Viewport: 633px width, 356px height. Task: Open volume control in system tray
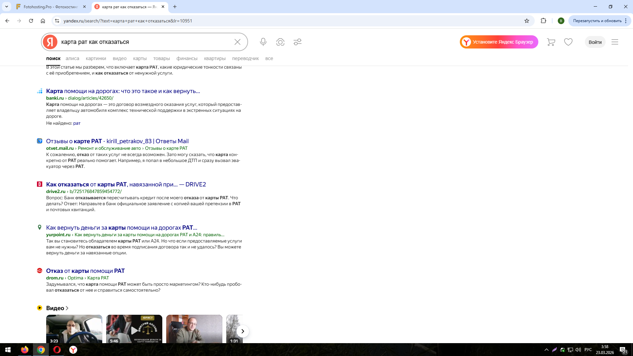click(578, 350)
